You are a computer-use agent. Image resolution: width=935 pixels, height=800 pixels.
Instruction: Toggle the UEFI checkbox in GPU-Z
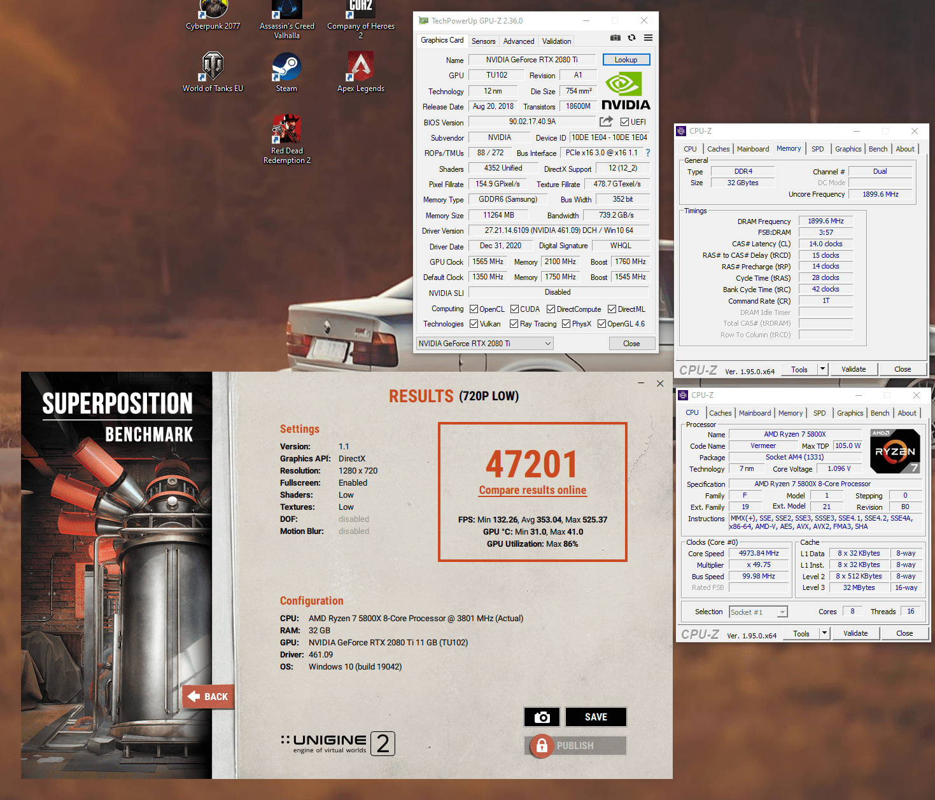[x=624, y=122]
